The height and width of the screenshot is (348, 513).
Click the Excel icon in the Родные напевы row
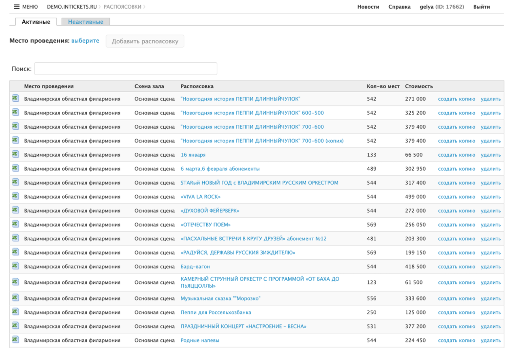point(15,340)
